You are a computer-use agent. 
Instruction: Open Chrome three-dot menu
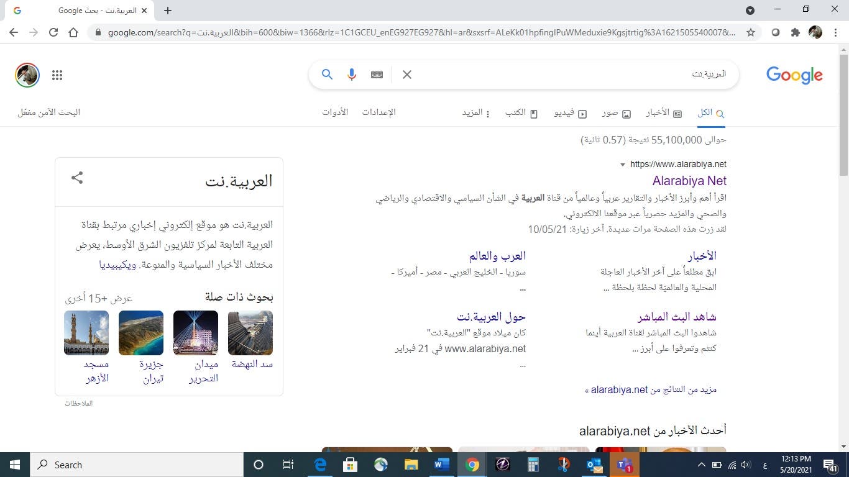[x=835, y=32]
